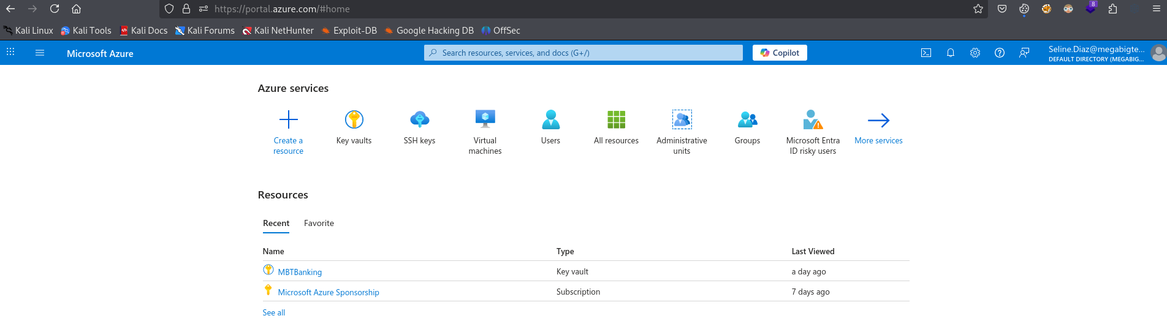Image resolution: width=1167 pixels, height=332 pixels.
Task: Click the Azure search resources field
Action: tap(583, 53)
